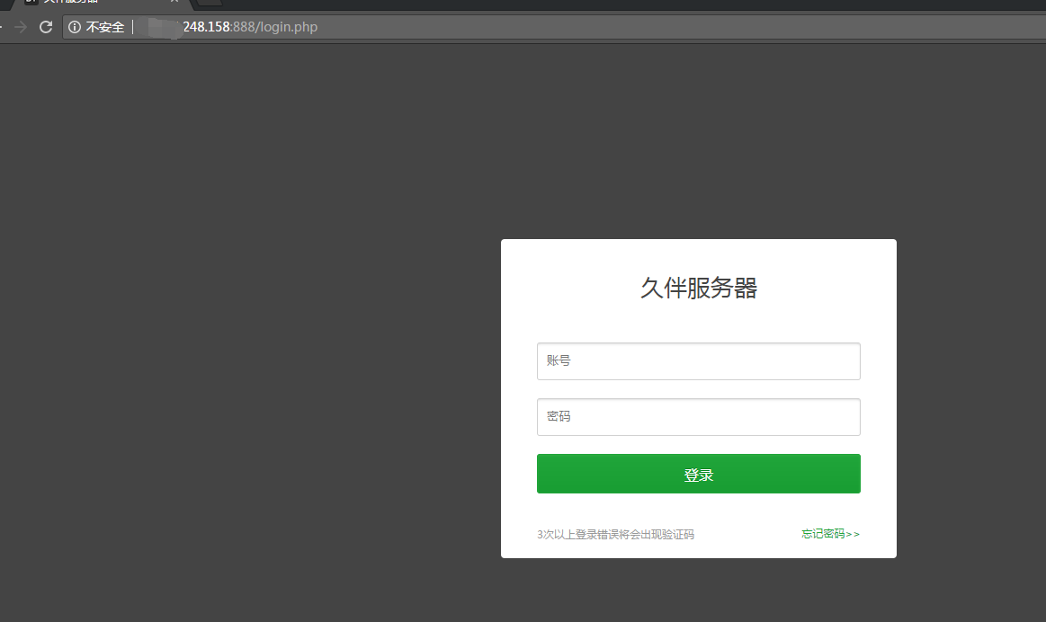Focus the 密码 password field
Screen dimensions: 1046x622
click(x=699, y=417)
